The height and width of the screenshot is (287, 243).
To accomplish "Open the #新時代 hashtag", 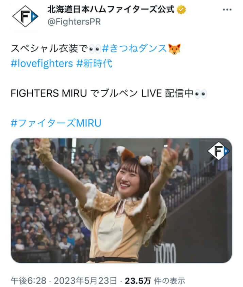I will (x=94, y=63).
